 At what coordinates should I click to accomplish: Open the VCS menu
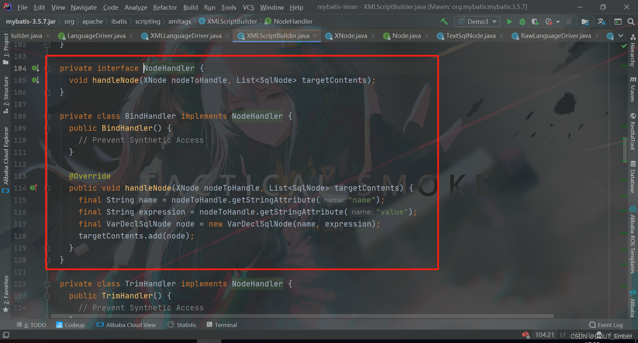pos(248,7)
